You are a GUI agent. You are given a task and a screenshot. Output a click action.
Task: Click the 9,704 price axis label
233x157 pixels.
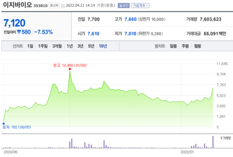(221, 74)
